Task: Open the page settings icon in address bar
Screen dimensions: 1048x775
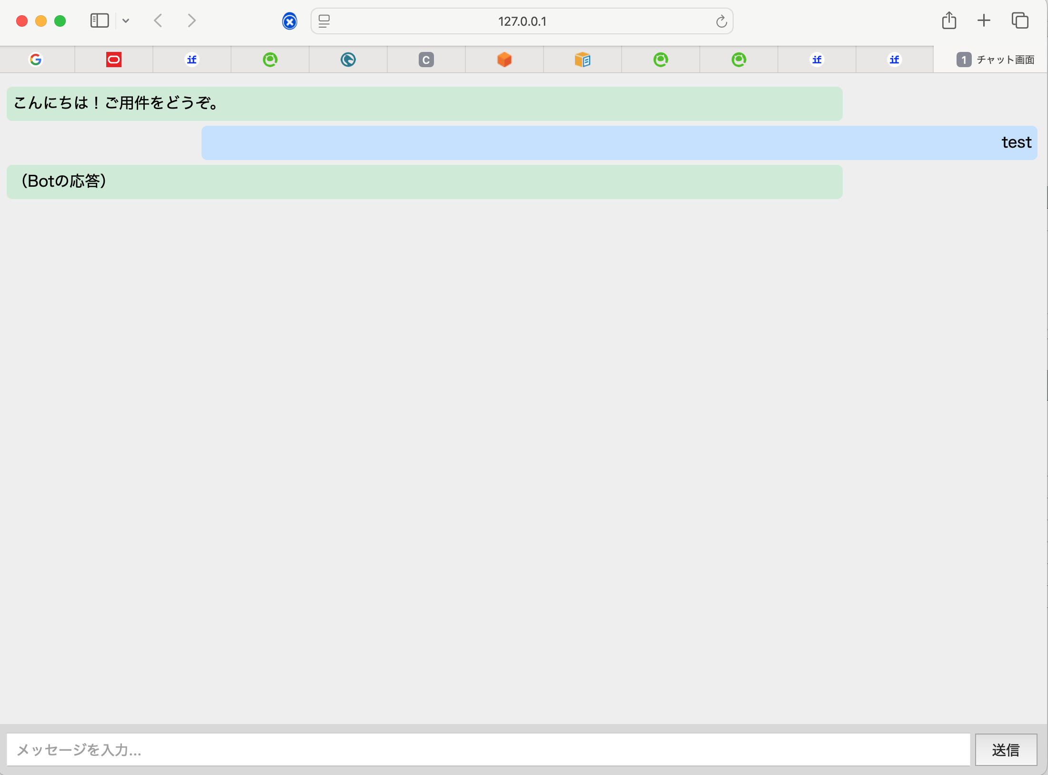Action: [324, 21]
